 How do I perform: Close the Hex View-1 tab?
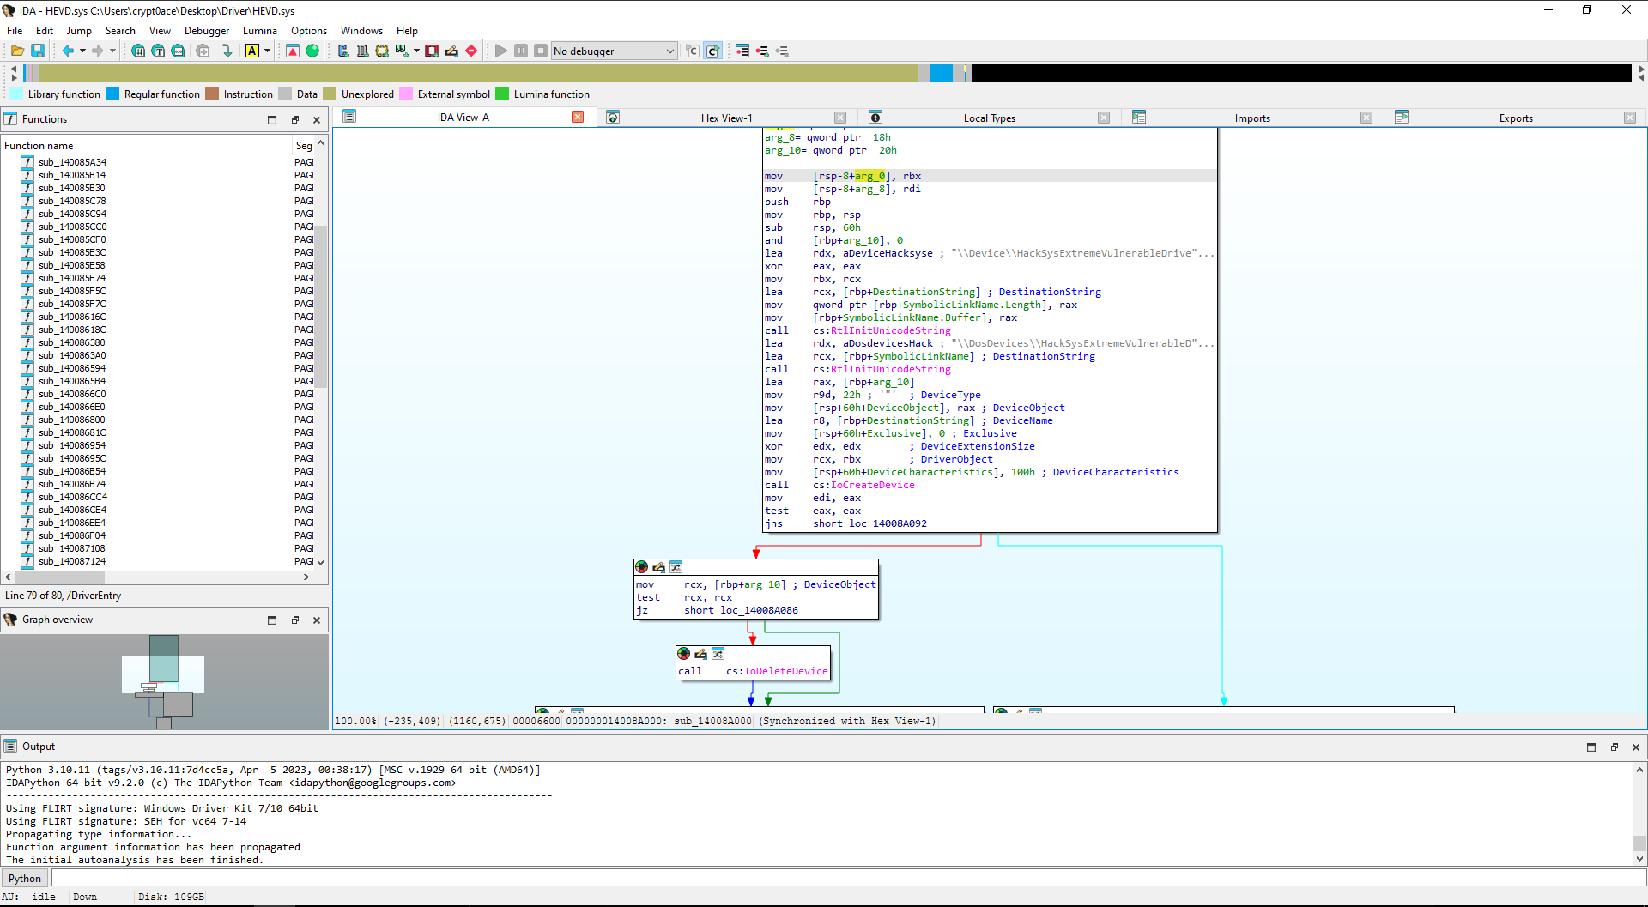840,118
